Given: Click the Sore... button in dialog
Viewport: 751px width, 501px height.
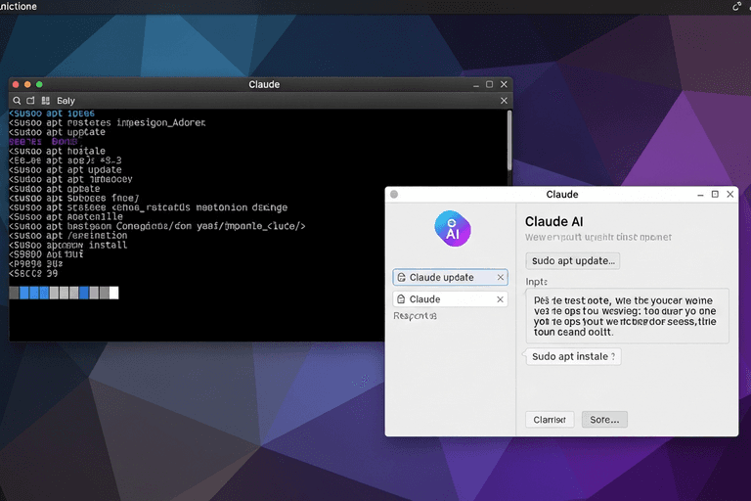Looking at the screenshot, I should point(604,420).
